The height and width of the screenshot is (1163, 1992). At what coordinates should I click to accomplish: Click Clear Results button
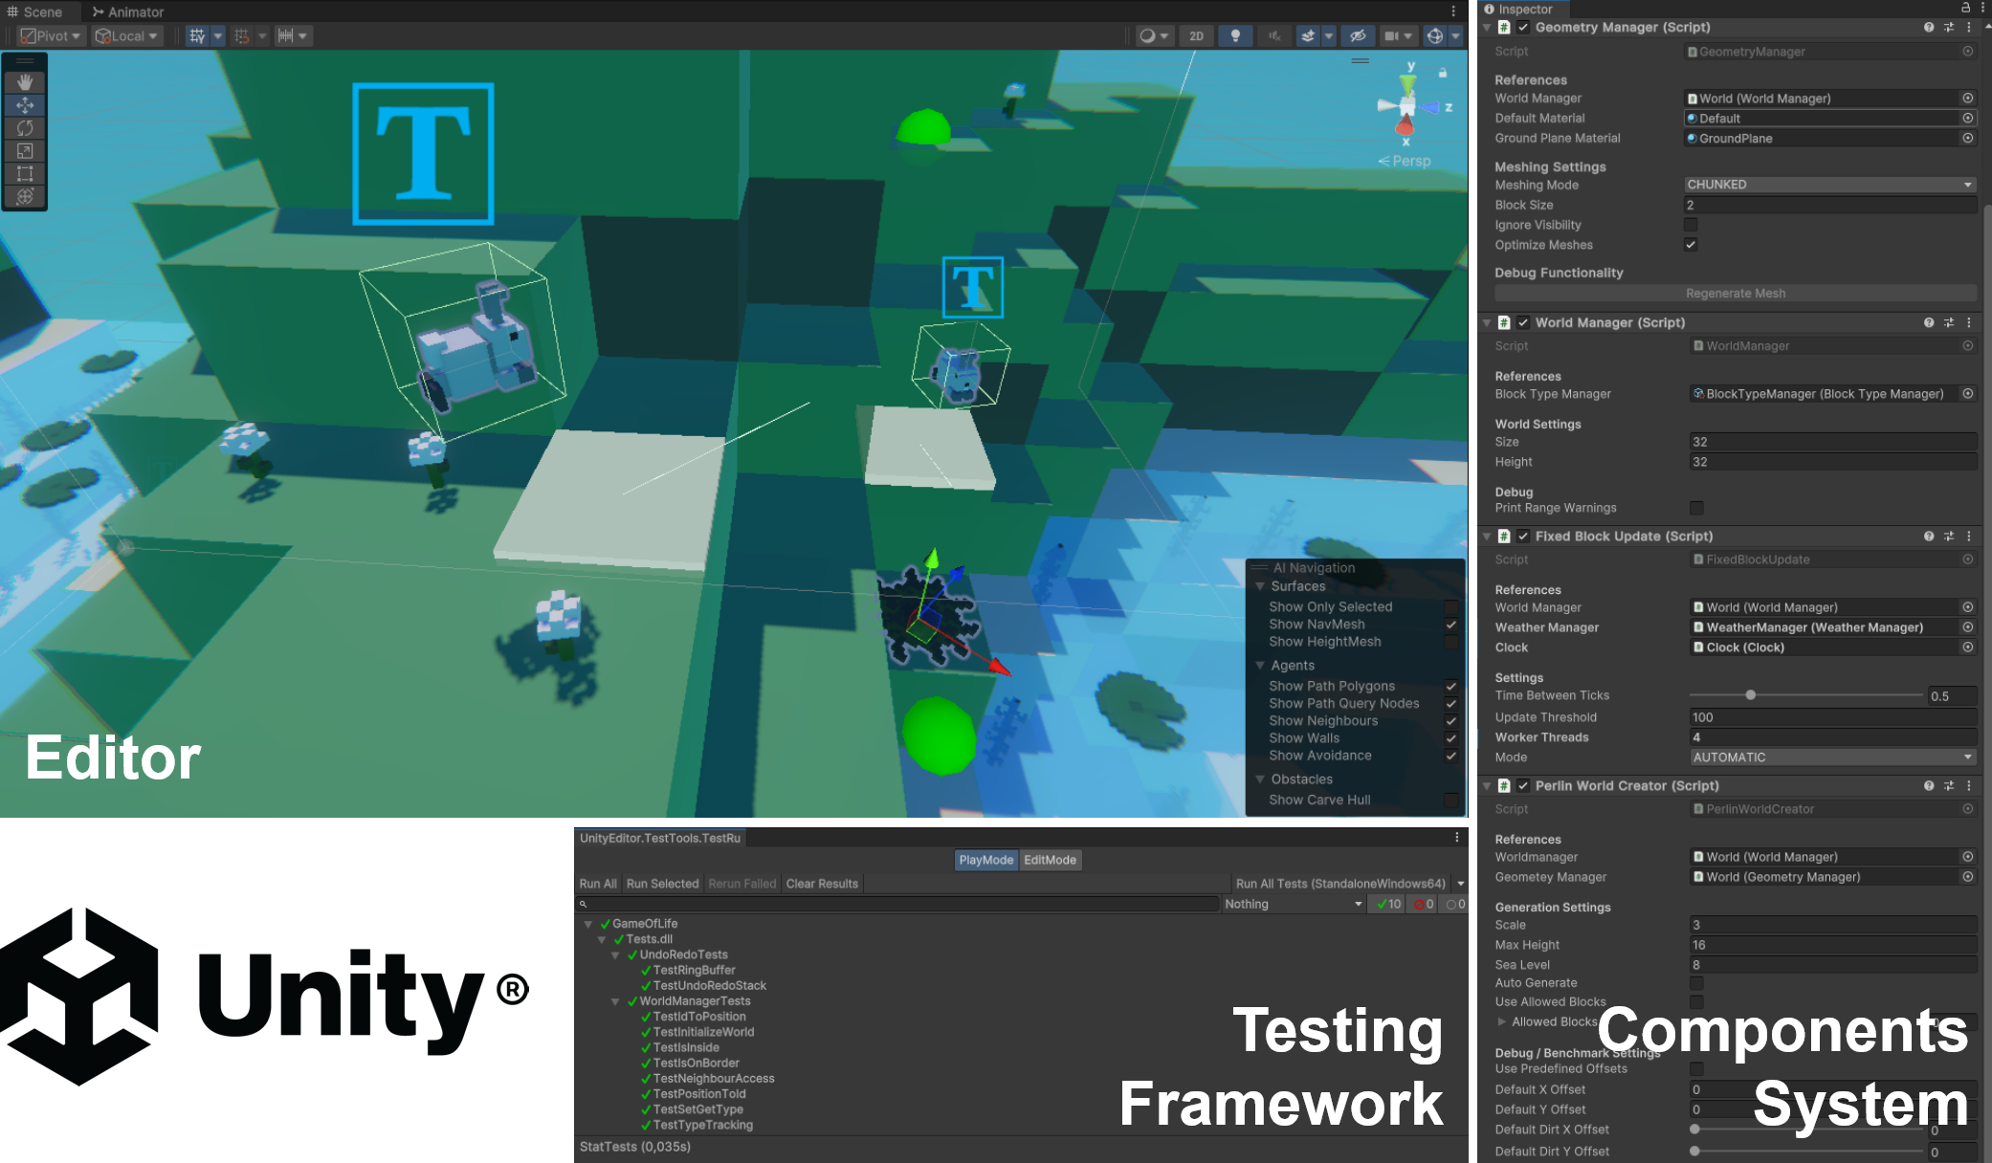(x=822, y=884)
